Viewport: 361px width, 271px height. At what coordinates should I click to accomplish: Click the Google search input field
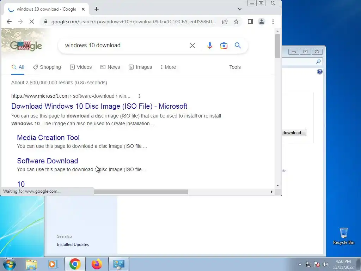(x=124, y=46)
